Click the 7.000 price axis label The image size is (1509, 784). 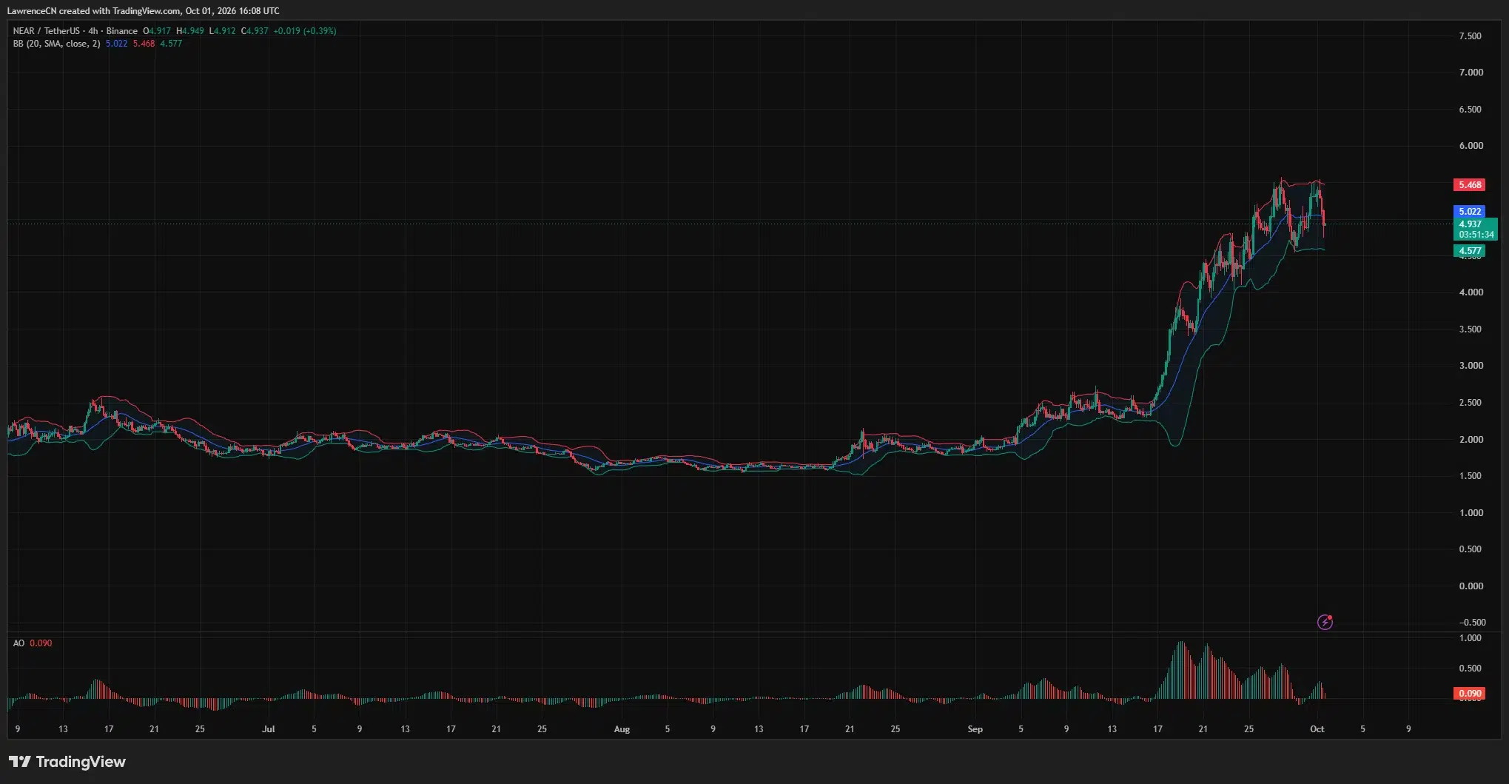pyautogui.click(x=1471, y=73)
